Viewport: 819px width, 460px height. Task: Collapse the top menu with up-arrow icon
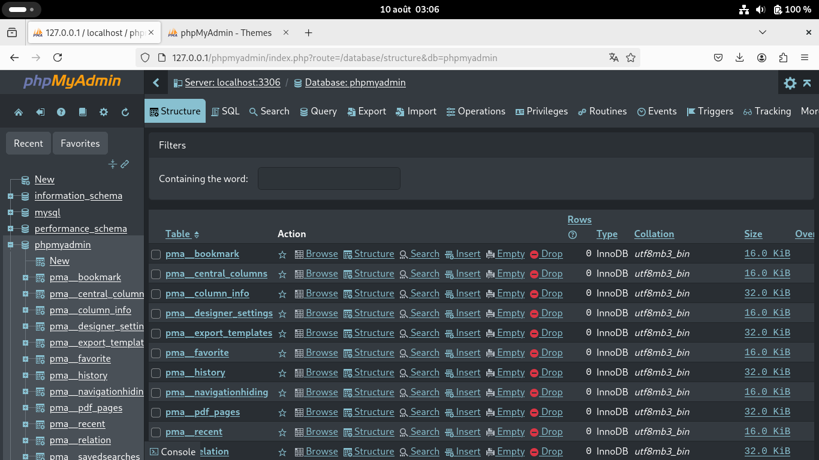pyautogui.click(x=807, y=83)
